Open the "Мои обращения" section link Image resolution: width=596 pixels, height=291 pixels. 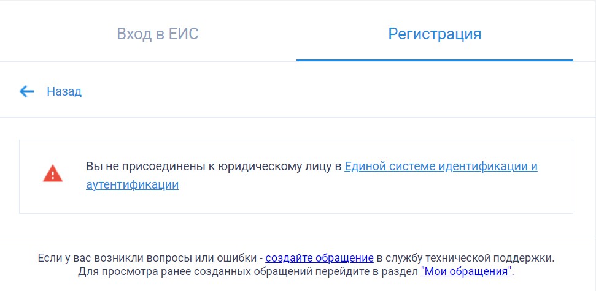[466, 271]
